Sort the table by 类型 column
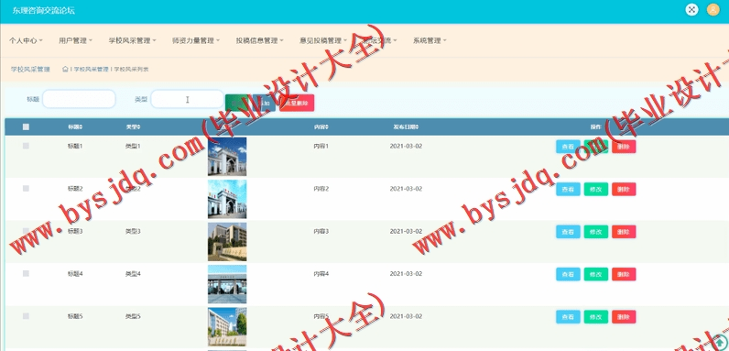The width and height of the screenshot is (729, 351). (133, 126)
